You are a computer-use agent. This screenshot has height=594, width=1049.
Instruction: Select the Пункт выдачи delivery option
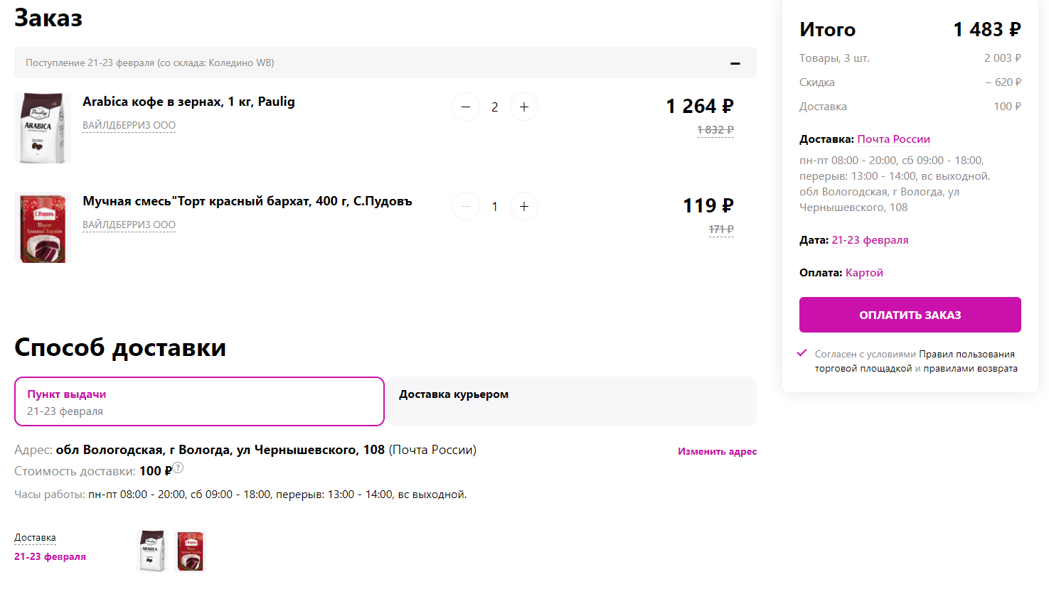pos(199,401)
